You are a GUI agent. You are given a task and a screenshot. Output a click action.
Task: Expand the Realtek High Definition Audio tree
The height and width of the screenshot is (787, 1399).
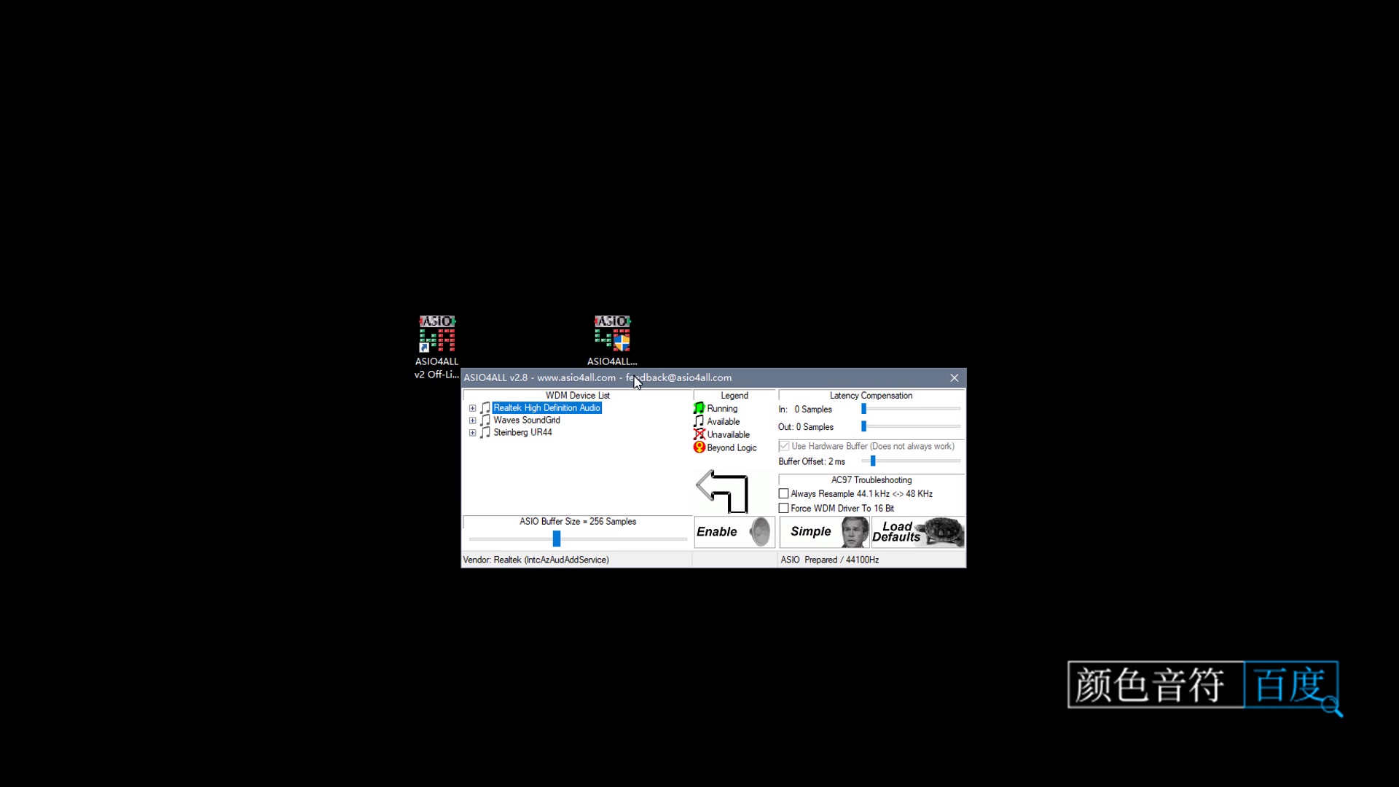473,407
